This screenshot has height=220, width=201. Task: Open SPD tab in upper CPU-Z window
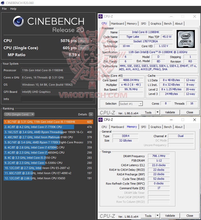point(143,24)
